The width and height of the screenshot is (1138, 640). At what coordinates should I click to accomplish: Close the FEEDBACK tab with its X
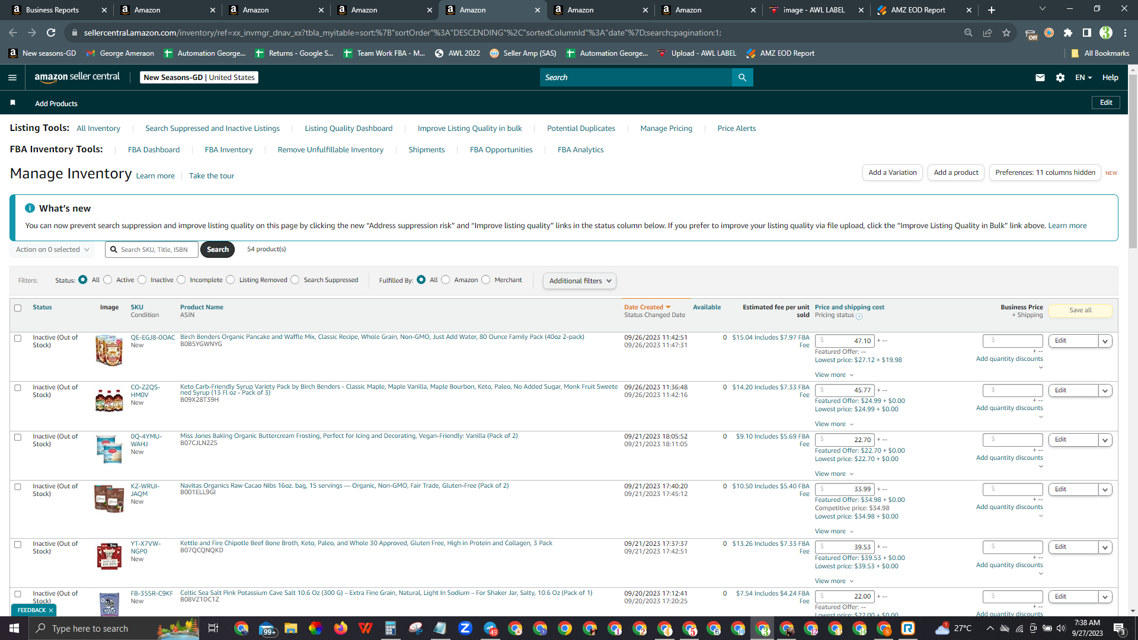coord(51,610)
